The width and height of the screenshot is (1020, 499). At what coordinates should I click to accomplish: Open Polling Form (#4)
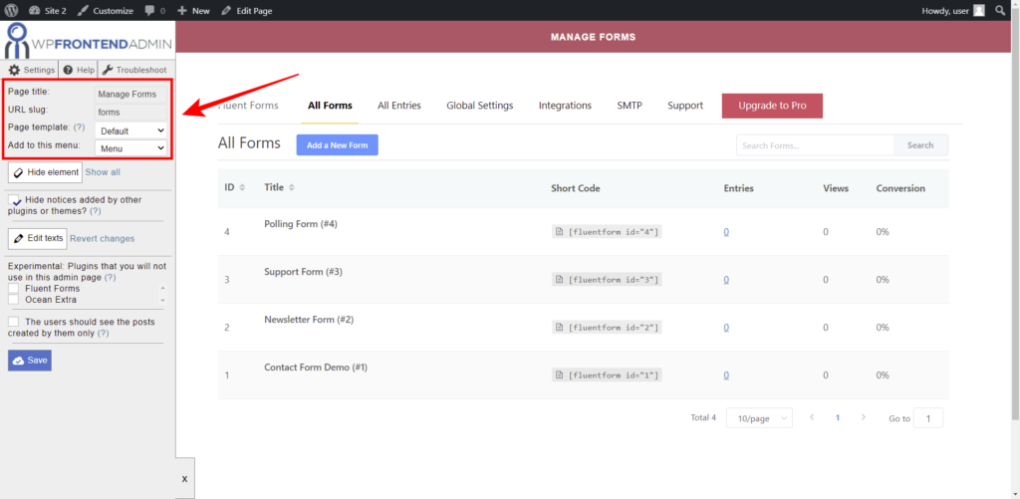pos(301,224)
